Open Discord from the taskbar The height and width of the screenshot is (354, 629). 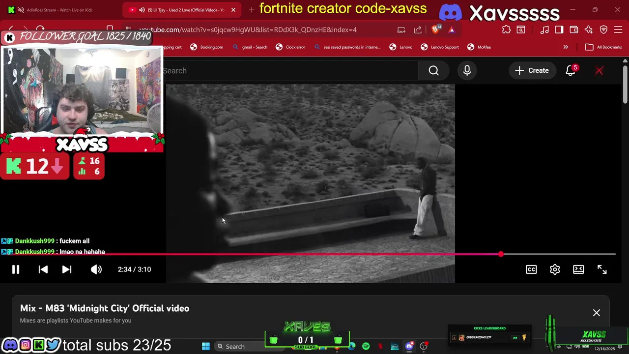409,346
